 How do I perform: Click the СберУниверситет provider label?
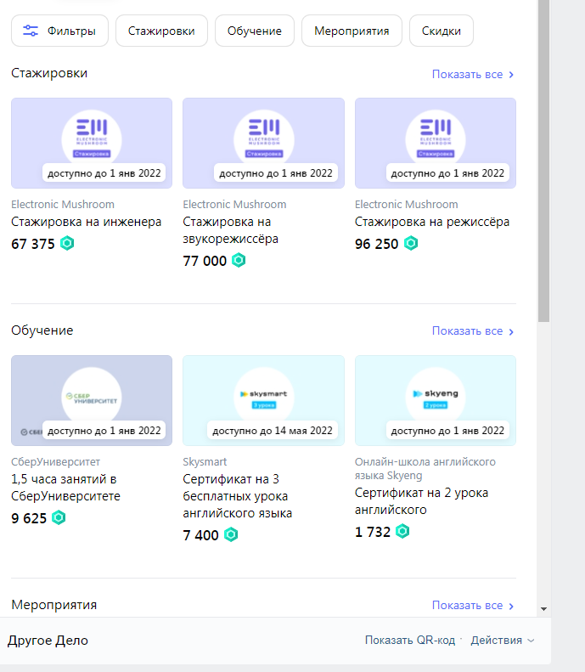click(56, 462)
